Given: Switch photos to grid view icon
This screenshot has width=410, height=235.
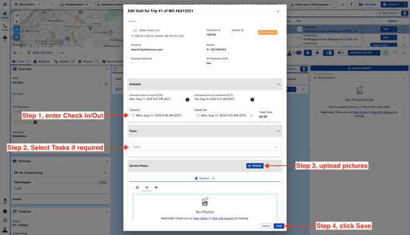Looking at the screenshot, I should coord(137,187).
